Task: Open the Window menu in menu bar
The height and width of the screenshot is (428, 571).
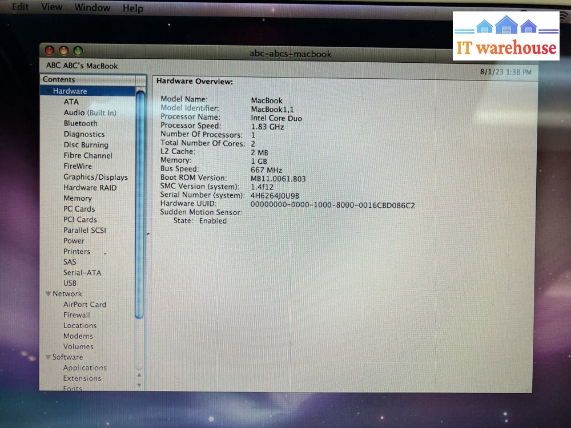Action: [x=93, y=8]
